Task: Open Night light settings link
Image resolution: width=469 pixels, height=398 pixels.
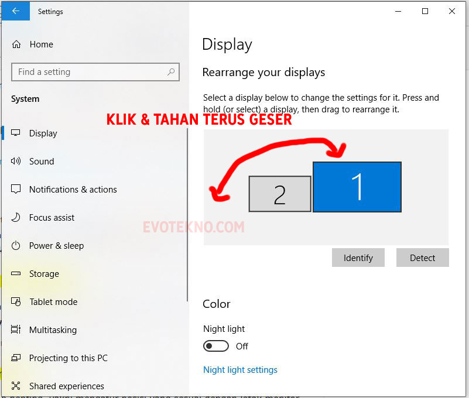Action: pyautogui.click(x=240, y=370)
